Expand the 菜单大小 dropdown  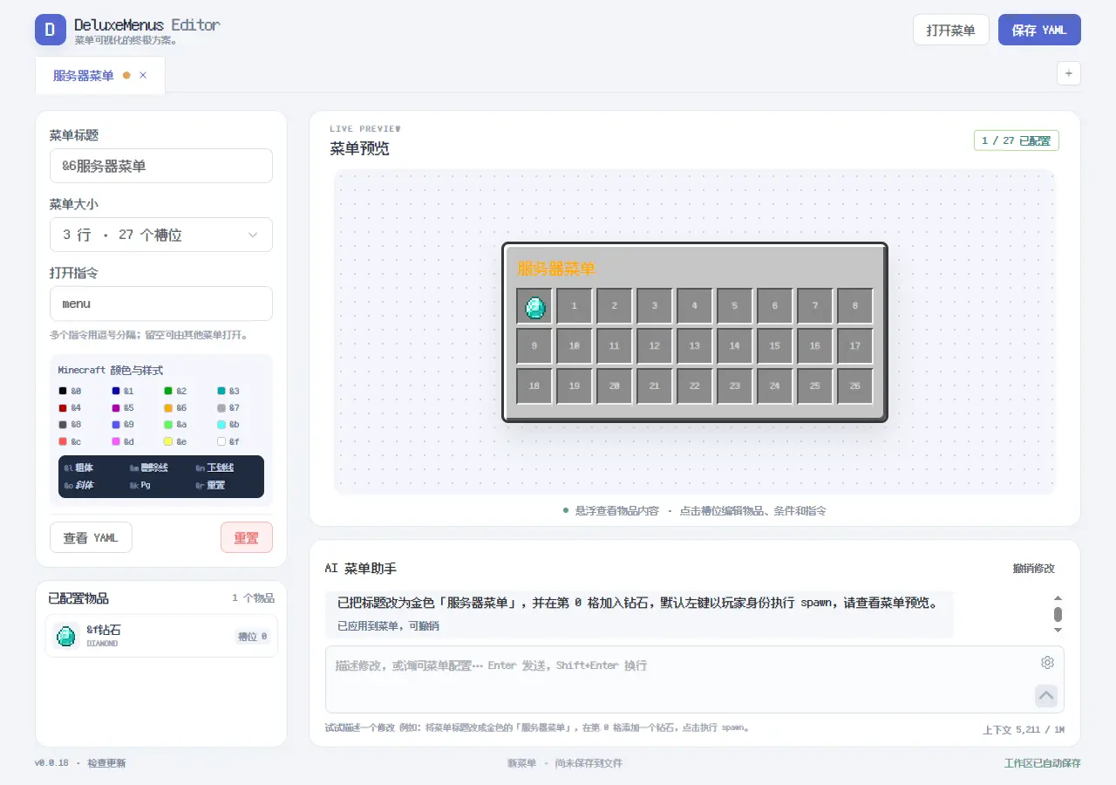click(161, 235)
